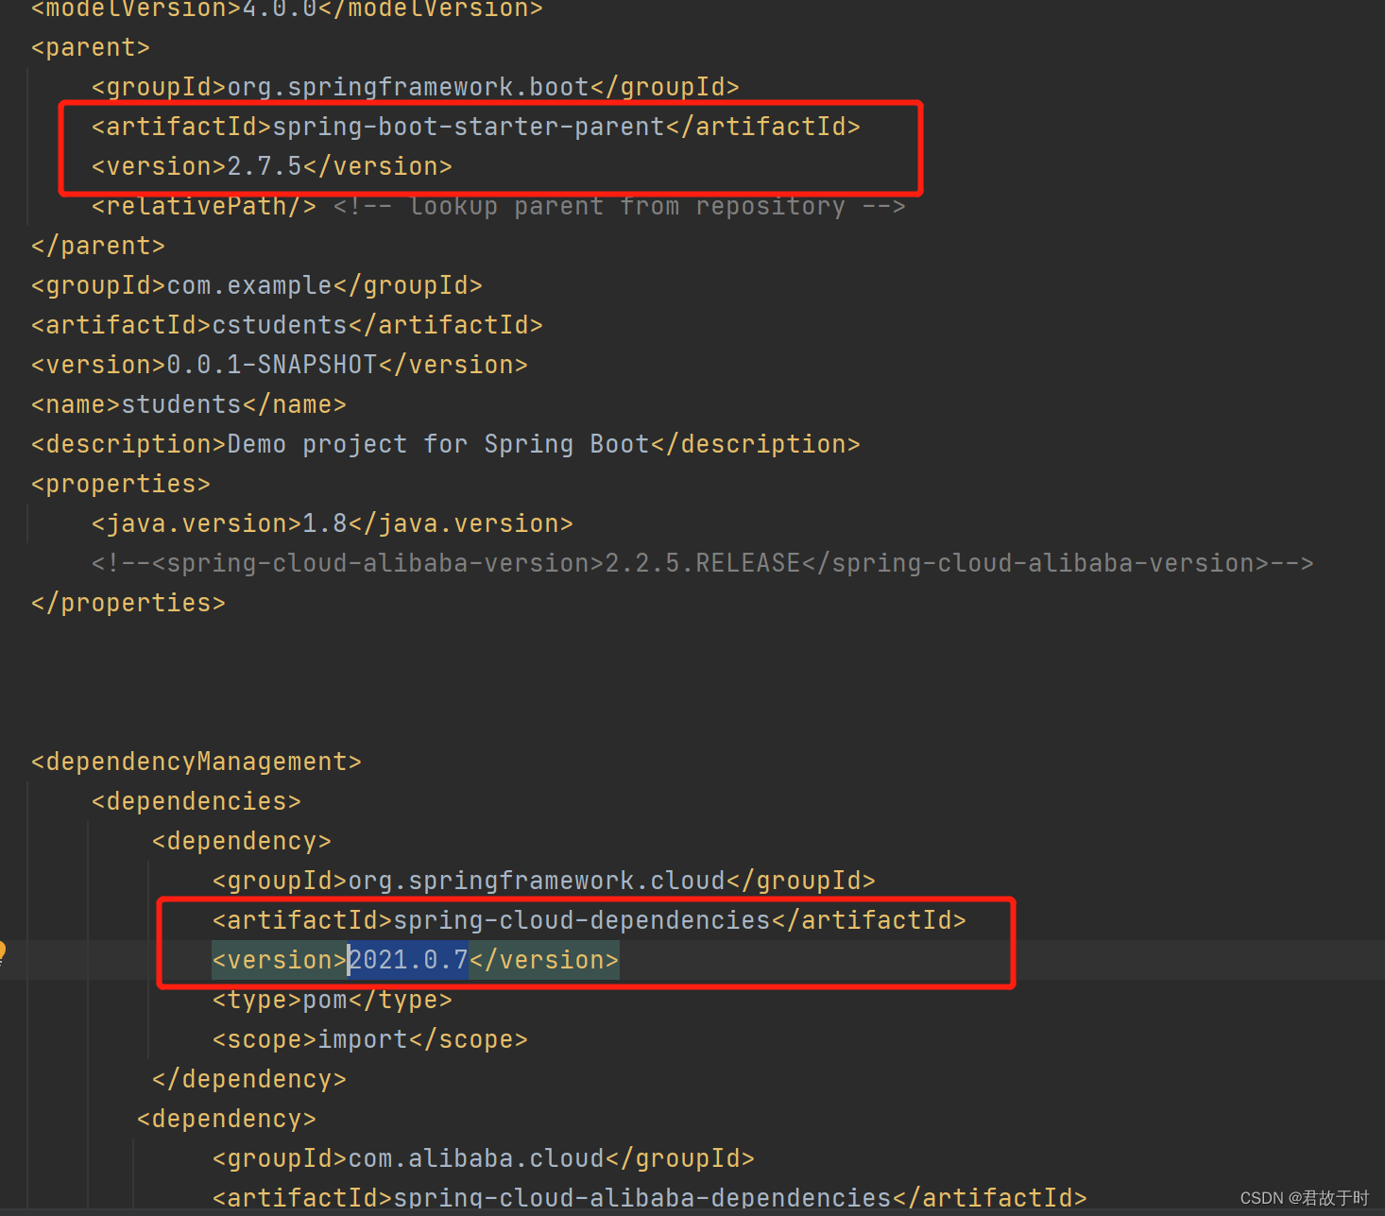Image resolution: width=1385 pixels, height=1216 pixels.
Task: Select the highlighted text 2021.0.7
Action: coord(408,959)
